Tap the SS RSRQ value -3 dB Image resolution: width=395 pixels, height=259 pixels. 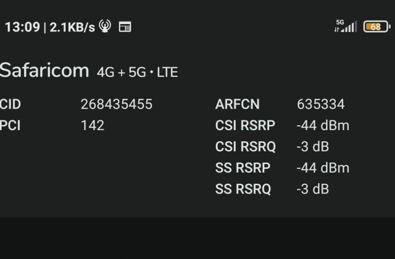tap(313, 189)
